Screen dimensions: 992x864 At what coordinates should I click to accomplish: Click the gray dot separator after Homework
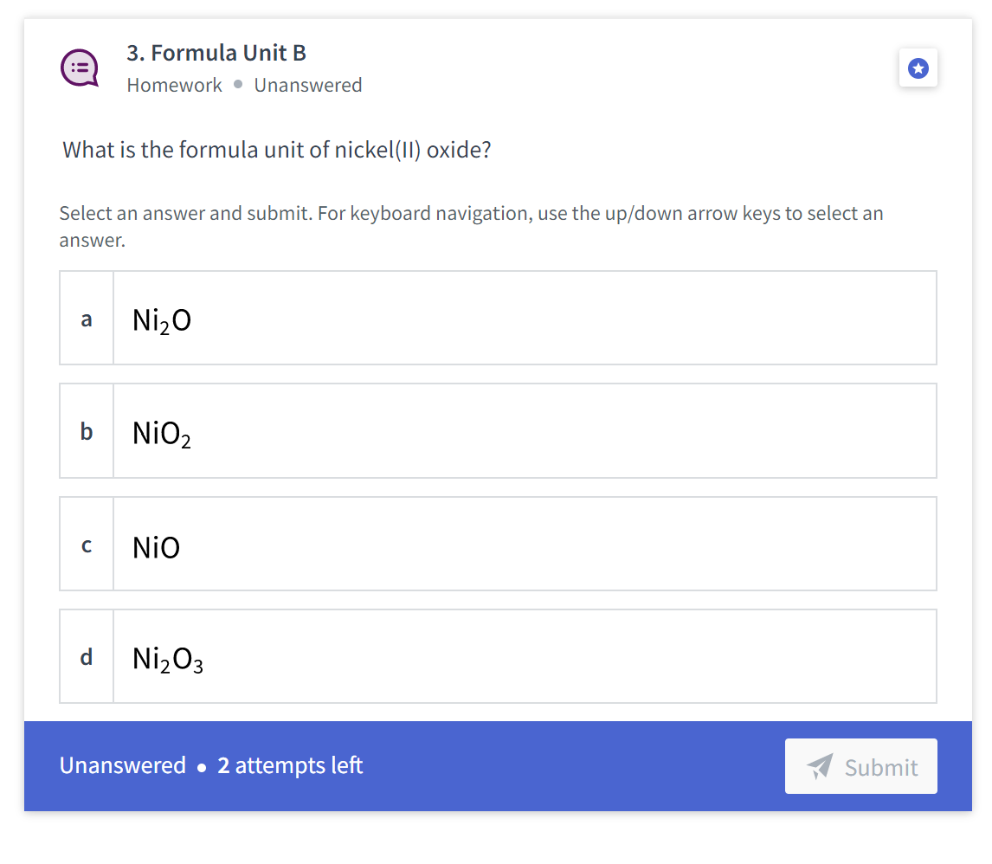(x=238, y=86)
